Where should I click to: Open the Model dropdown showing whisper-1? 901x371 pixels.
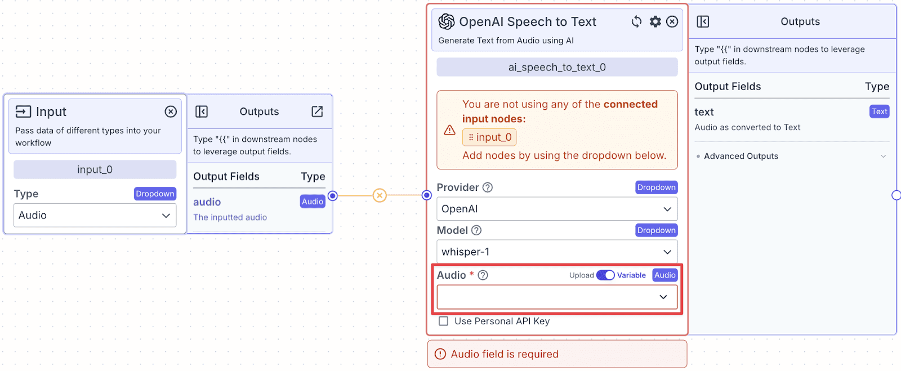click(x=557, y=252)
